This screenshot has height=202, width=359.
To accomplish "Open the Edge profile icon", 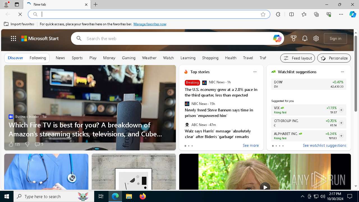I will coord(6,4).
